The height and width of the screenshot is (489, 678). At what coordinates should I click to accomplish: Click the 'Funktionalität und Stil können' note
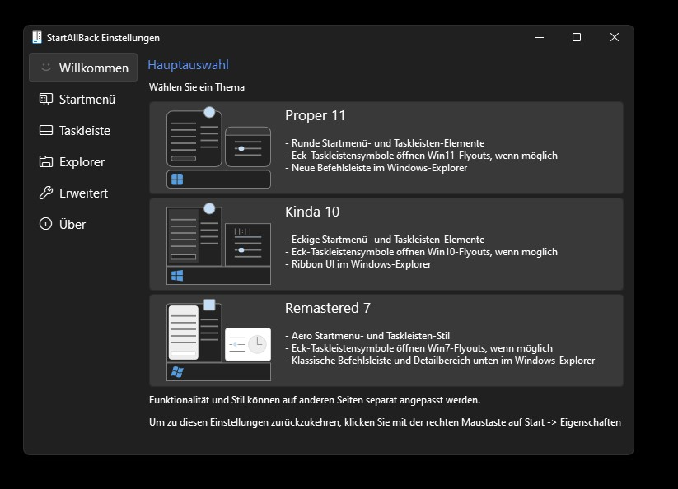[x=315, y=400]
